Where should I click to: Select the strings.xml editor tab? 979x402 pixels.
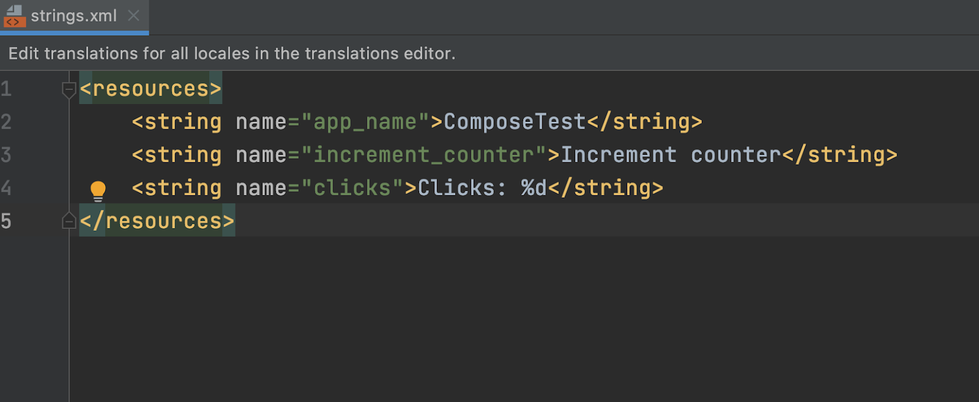pos(74,17)
